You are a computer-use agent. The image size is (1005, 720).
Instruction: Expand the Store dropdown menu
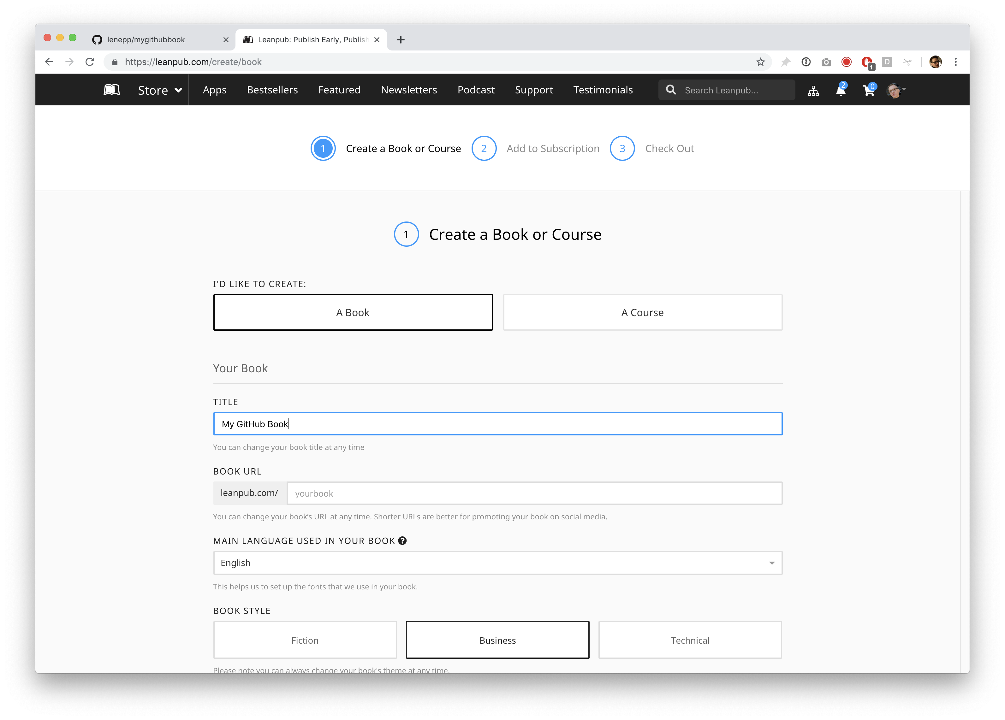point(160,90)
